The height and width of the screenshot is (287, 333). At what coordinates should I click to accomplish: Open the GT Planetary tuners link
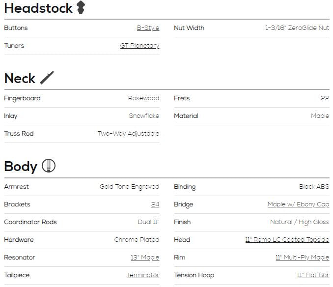pos(140,46)
